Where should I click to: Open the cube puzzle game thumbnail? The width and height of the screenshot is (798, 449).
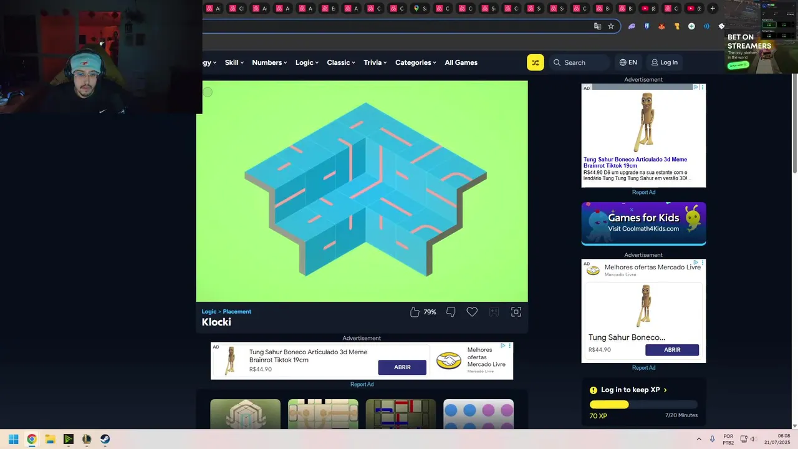245,414
